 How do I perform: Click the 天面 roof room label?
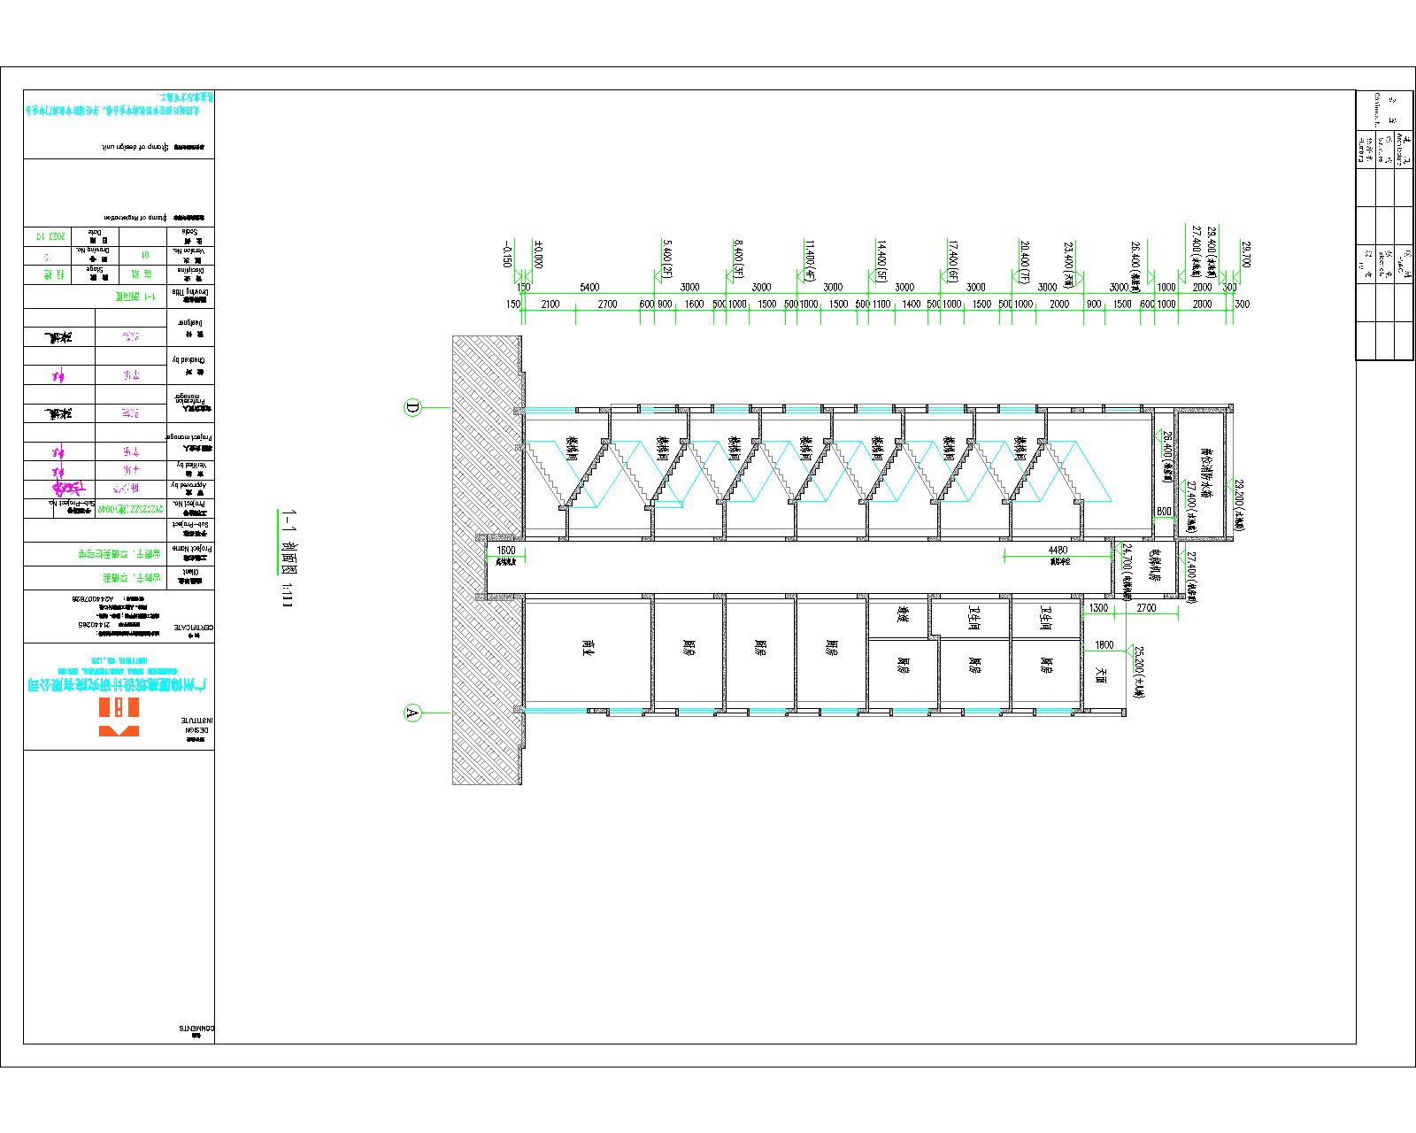(x=1100, y=674)
